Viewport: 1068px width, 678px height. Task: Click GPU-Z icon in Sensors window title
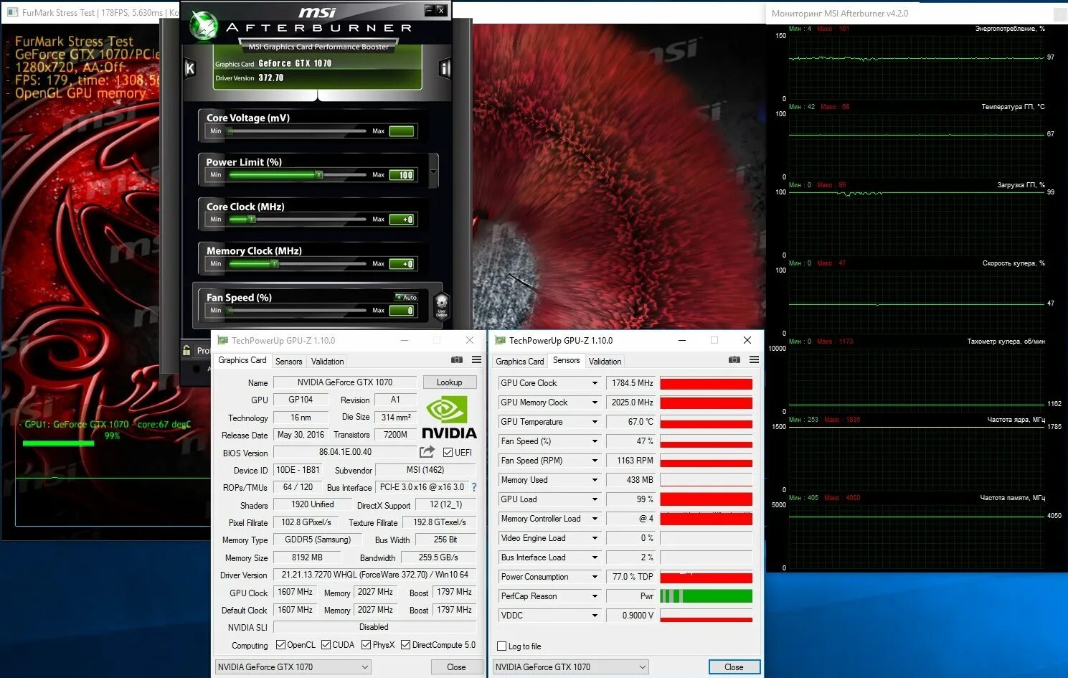coord(501,341)
